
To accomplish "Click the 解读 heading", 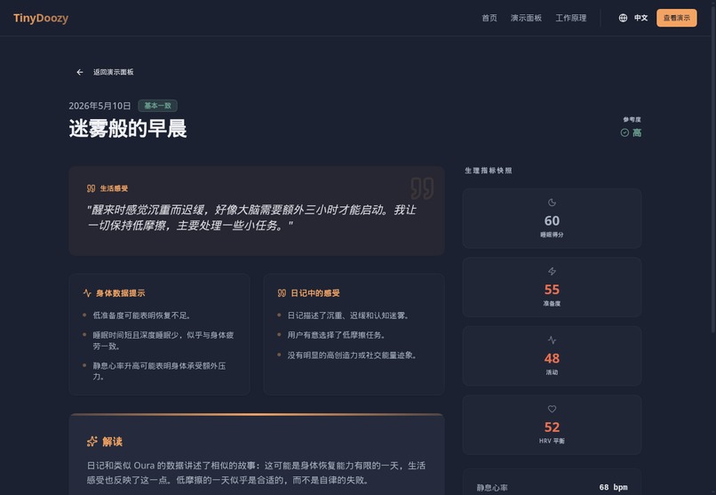I will [112, 442].
